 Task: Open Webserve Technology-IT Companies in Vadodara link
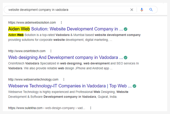click(70, 86)
